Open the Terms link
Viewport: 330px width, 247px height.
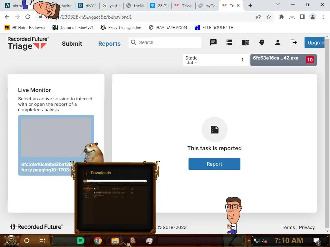288,227
